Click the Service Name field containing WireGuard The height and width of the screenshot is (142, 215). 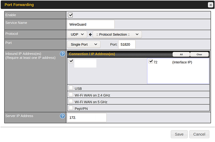coord(91,24)
